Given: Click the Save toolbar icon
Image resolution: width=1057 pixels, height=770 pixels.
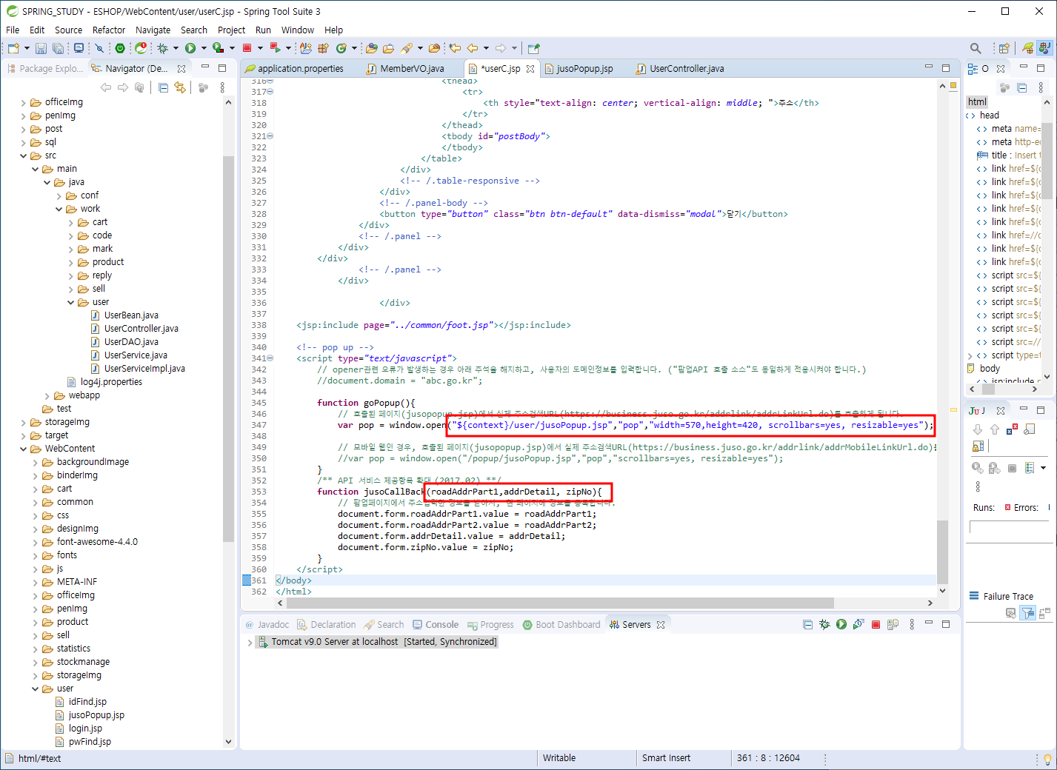Looking at the screenshot, I should pyautogui.click(x=41, y=48).
